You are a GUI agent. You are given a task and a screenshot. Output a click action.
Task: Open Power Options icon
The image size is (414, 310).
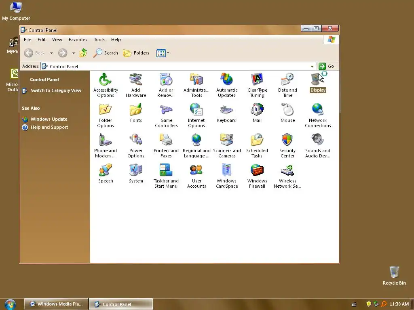[136, 145]
